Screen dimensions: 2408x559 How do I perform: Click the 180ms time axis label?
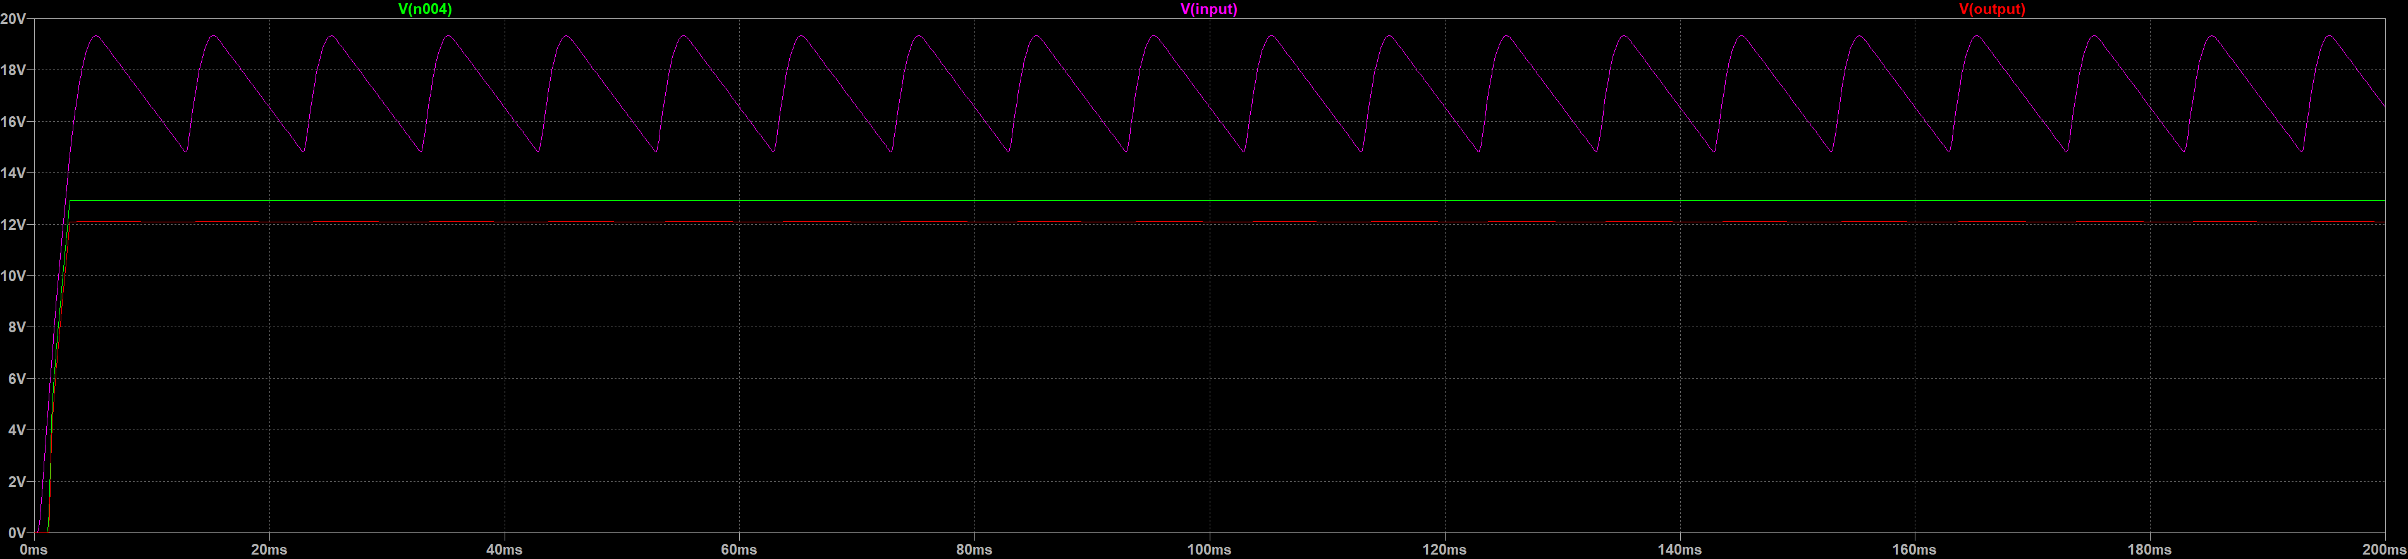tap(2149, 550)
